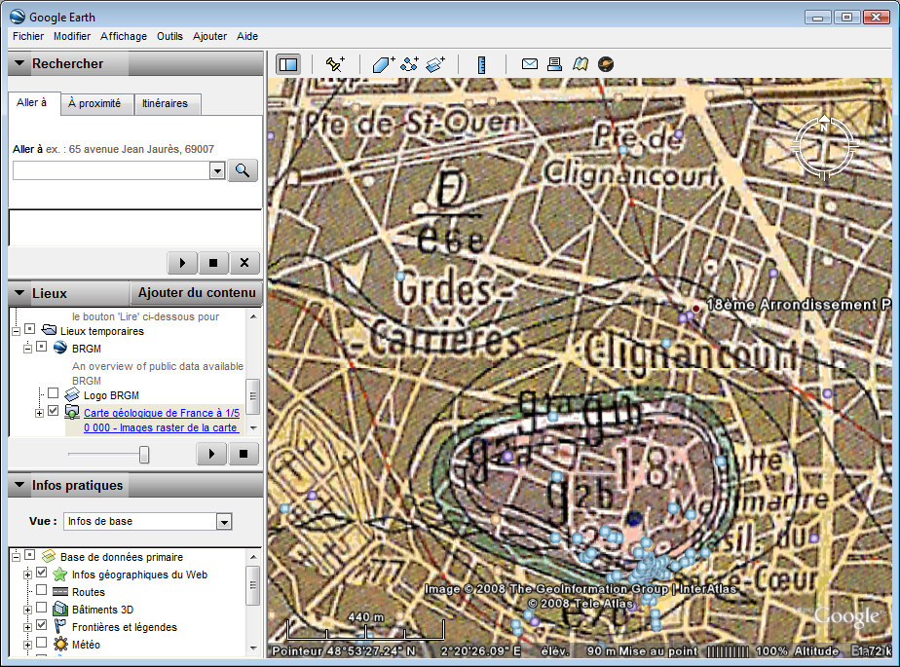Image resolution: width=900 pixels, height=667 pixels.
Task: Click the email envelope toolbar icon
Action: pyautogui.click(x=530, y=63)
